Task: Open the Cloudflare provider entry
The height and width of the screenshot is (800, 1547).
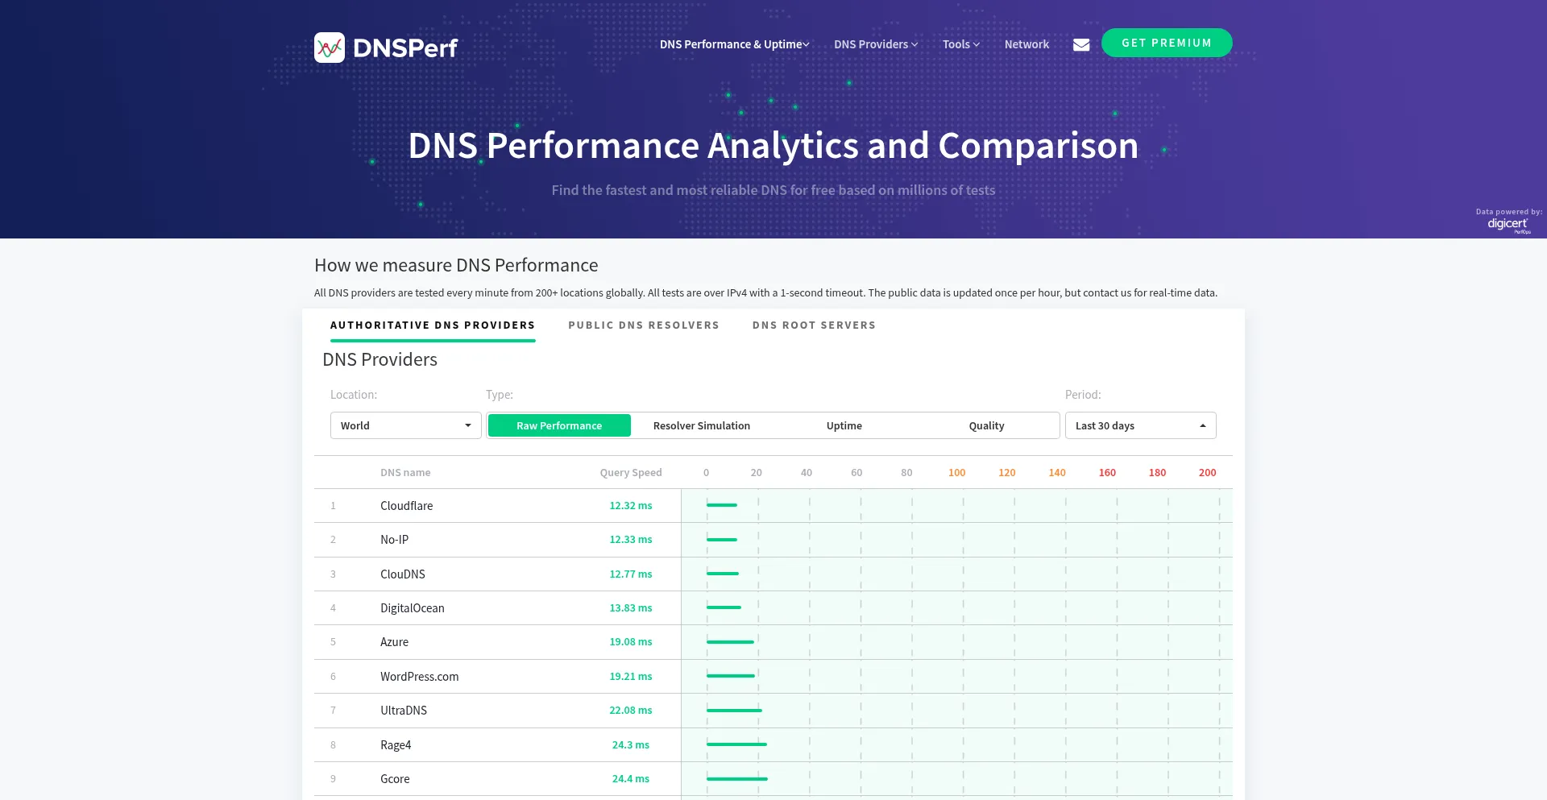Action: click(406, 506)
